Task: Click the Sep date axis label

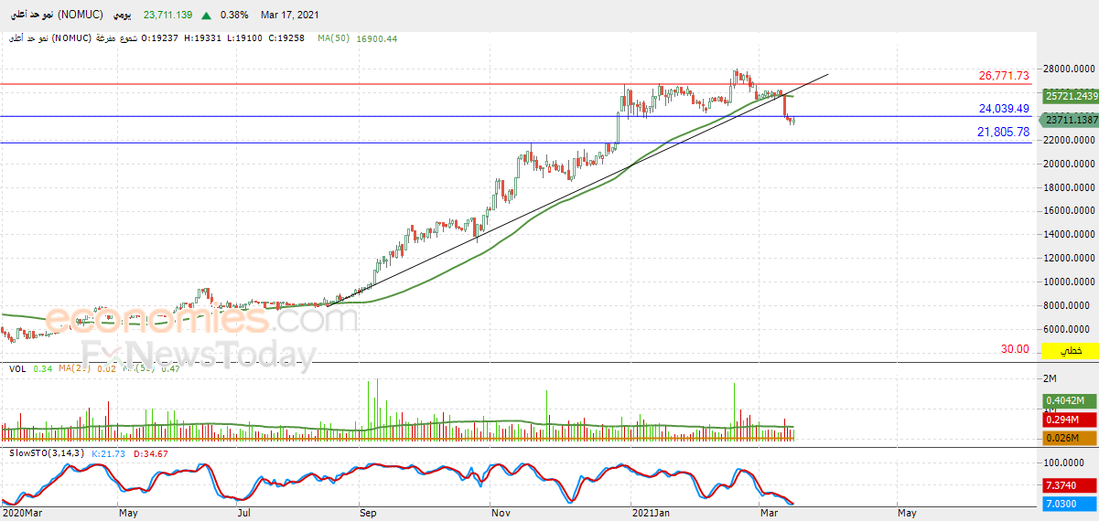Action: pos(368,514)
